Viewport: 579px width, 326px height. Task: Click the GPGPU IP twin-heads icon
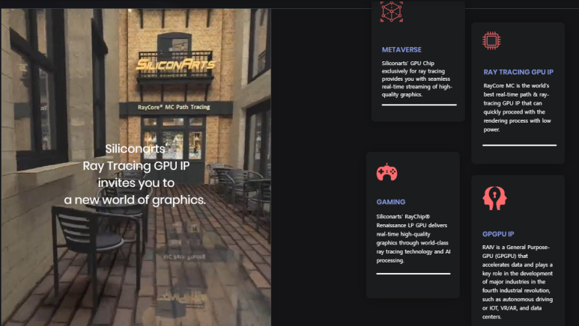(x=494, y=198)
